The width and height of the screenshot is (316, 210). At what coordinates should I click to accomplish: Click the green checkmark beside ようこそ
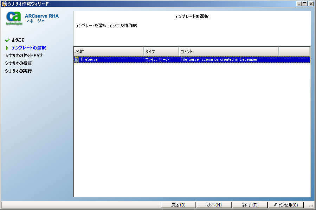tap(7, 40)
